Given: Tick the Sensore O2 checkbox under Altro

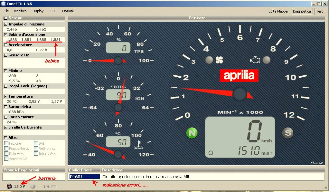Looking at the screenshot, I should pyautogui.click(x=6, y=158).
